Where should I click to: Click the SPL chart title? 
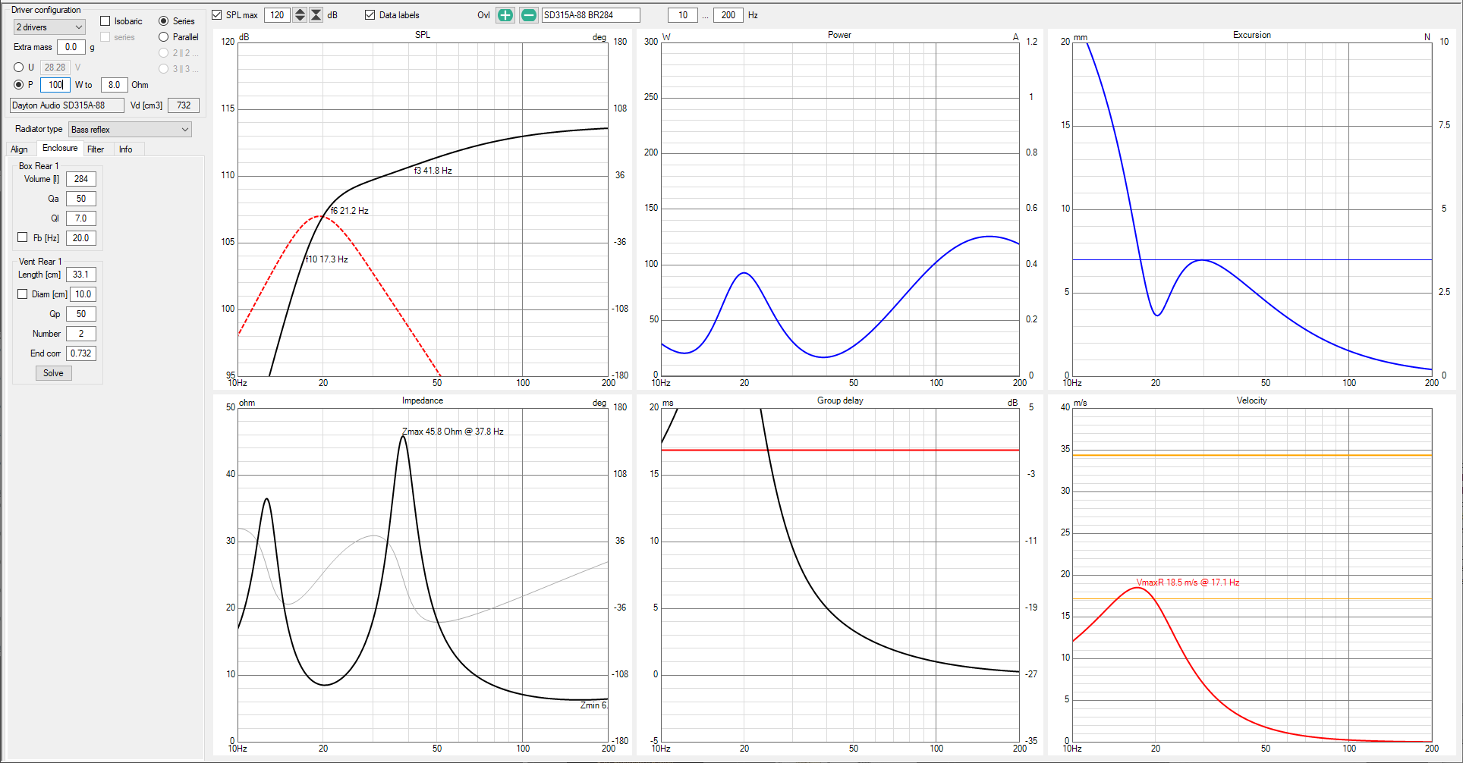[x=423, y=35]
